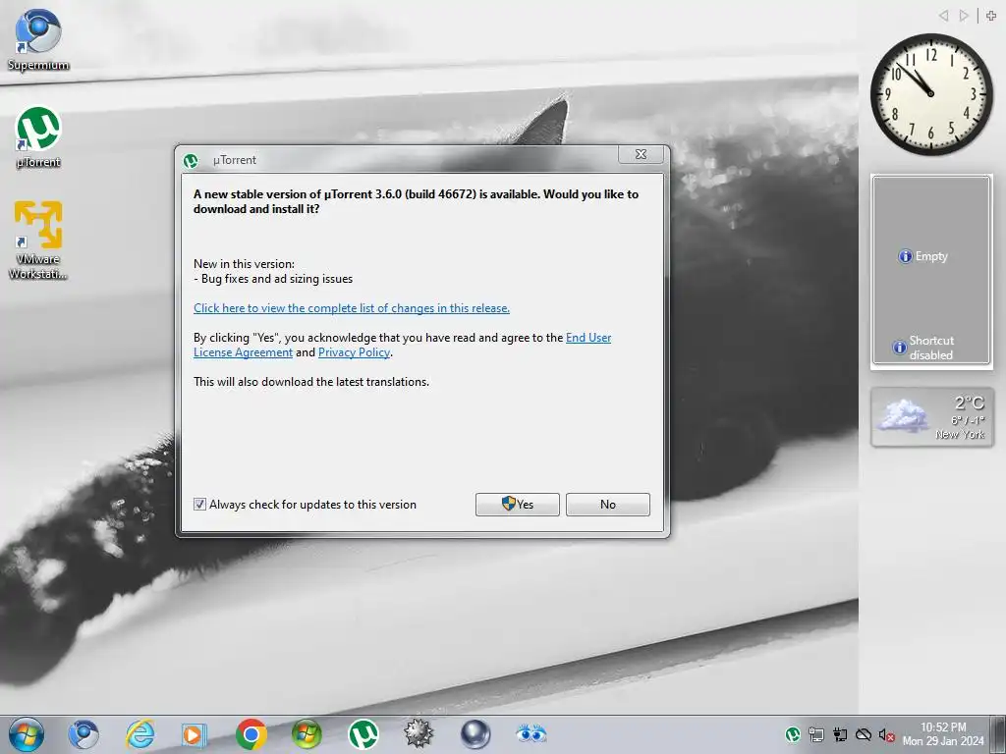Image resolution: width=1006 pixels, height=754 pixels.
Task: Click the info icon next to Empty
Action: coord(905,256)
